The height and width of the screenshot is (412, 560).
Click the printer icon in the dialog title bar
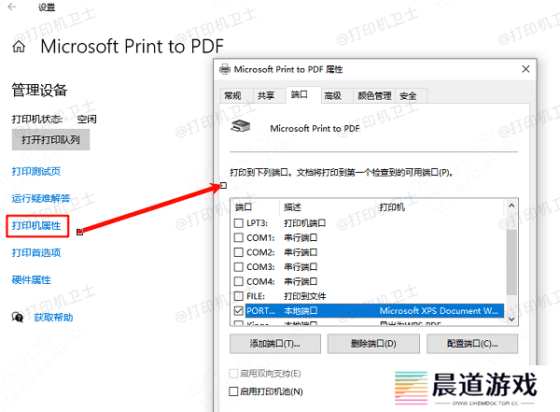coord(225,69)
